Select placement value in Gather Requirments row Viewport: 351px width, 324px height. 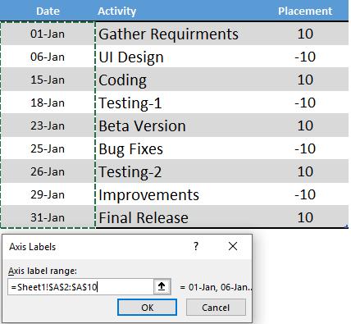[x=305, y=34]
